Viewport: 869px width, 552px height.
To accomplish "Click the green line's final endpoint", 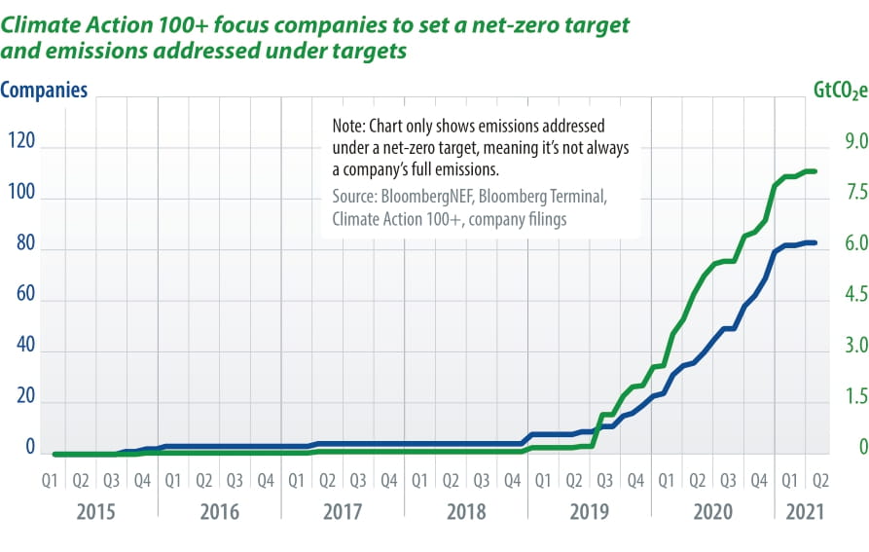I will [x=814, y=171].
